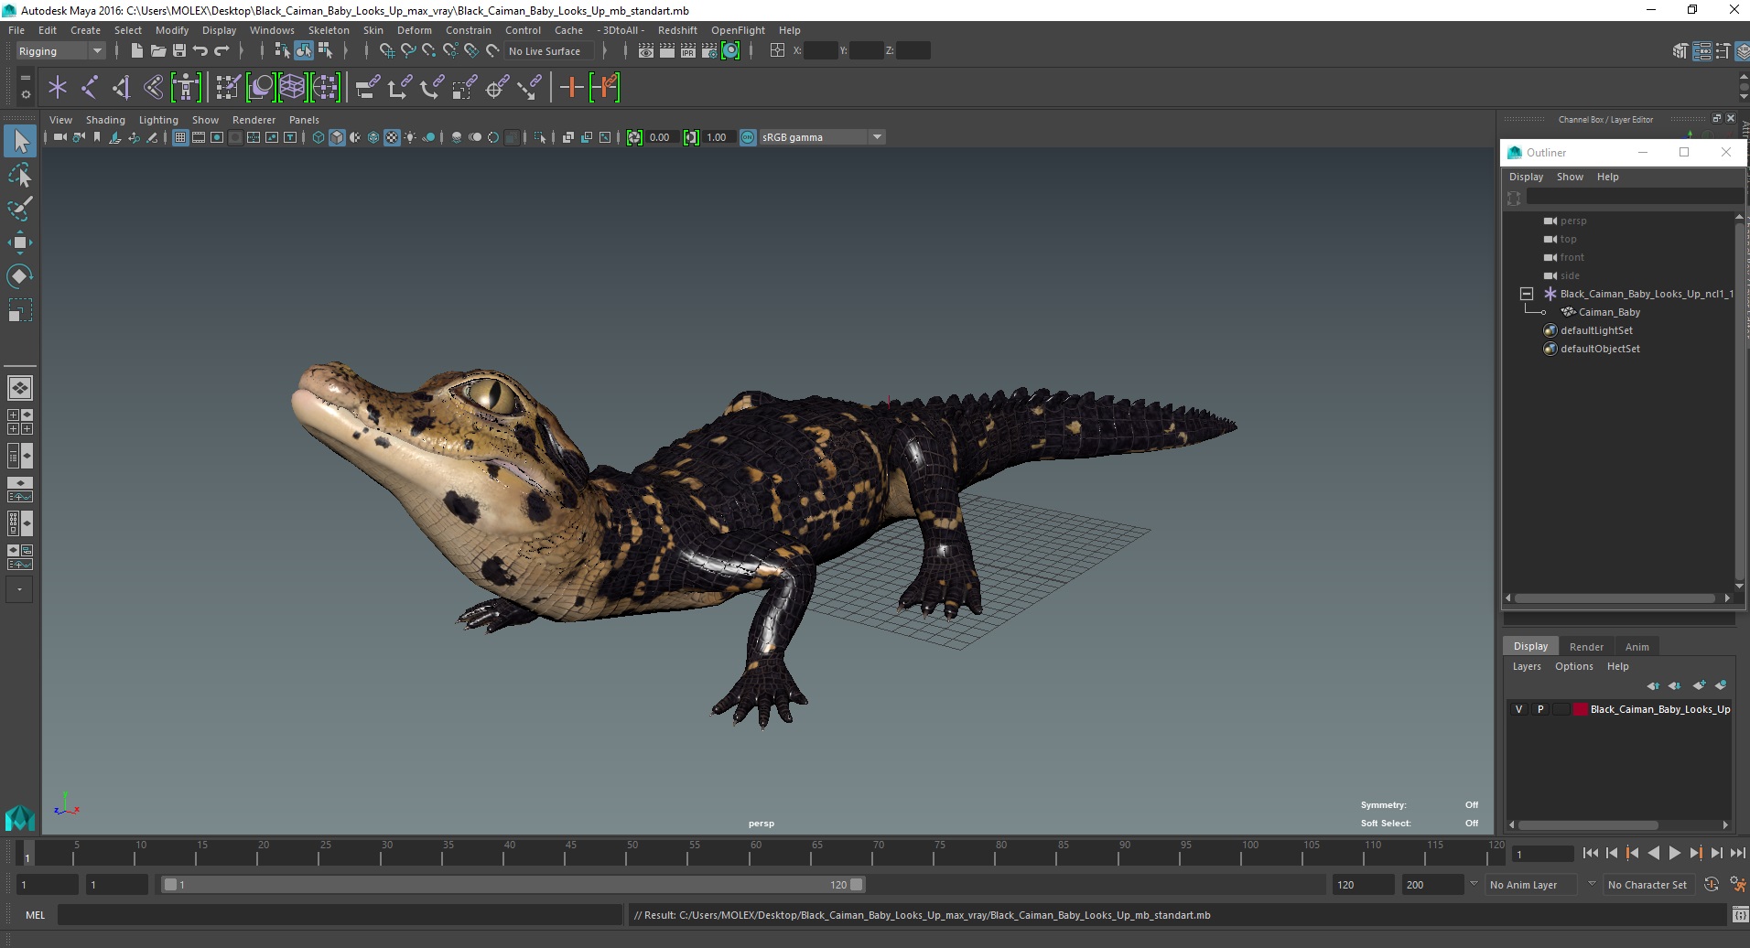Start IPR render from the status line
1750x948 pixels.
point(688,51)
